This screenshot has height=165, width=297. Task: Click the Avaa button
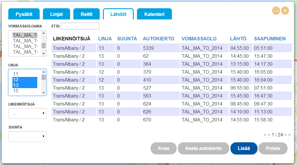tap(164, 148)
